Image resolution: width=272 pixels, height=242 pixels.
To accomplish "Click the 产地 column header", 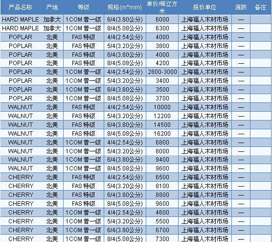I will coord(52,7).
